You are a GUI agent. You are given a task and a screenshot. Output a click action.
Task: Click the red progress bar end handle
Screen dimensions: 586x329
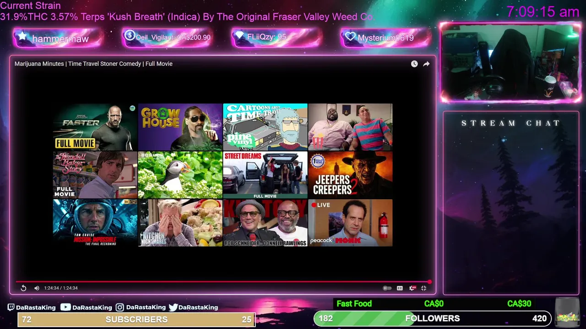pyautogui.click(x=429, y=281)
